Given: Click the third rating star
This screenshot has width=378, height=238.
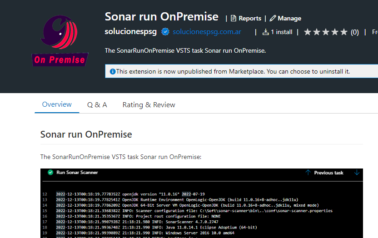Looking at the screenshot, I should 326,32.
